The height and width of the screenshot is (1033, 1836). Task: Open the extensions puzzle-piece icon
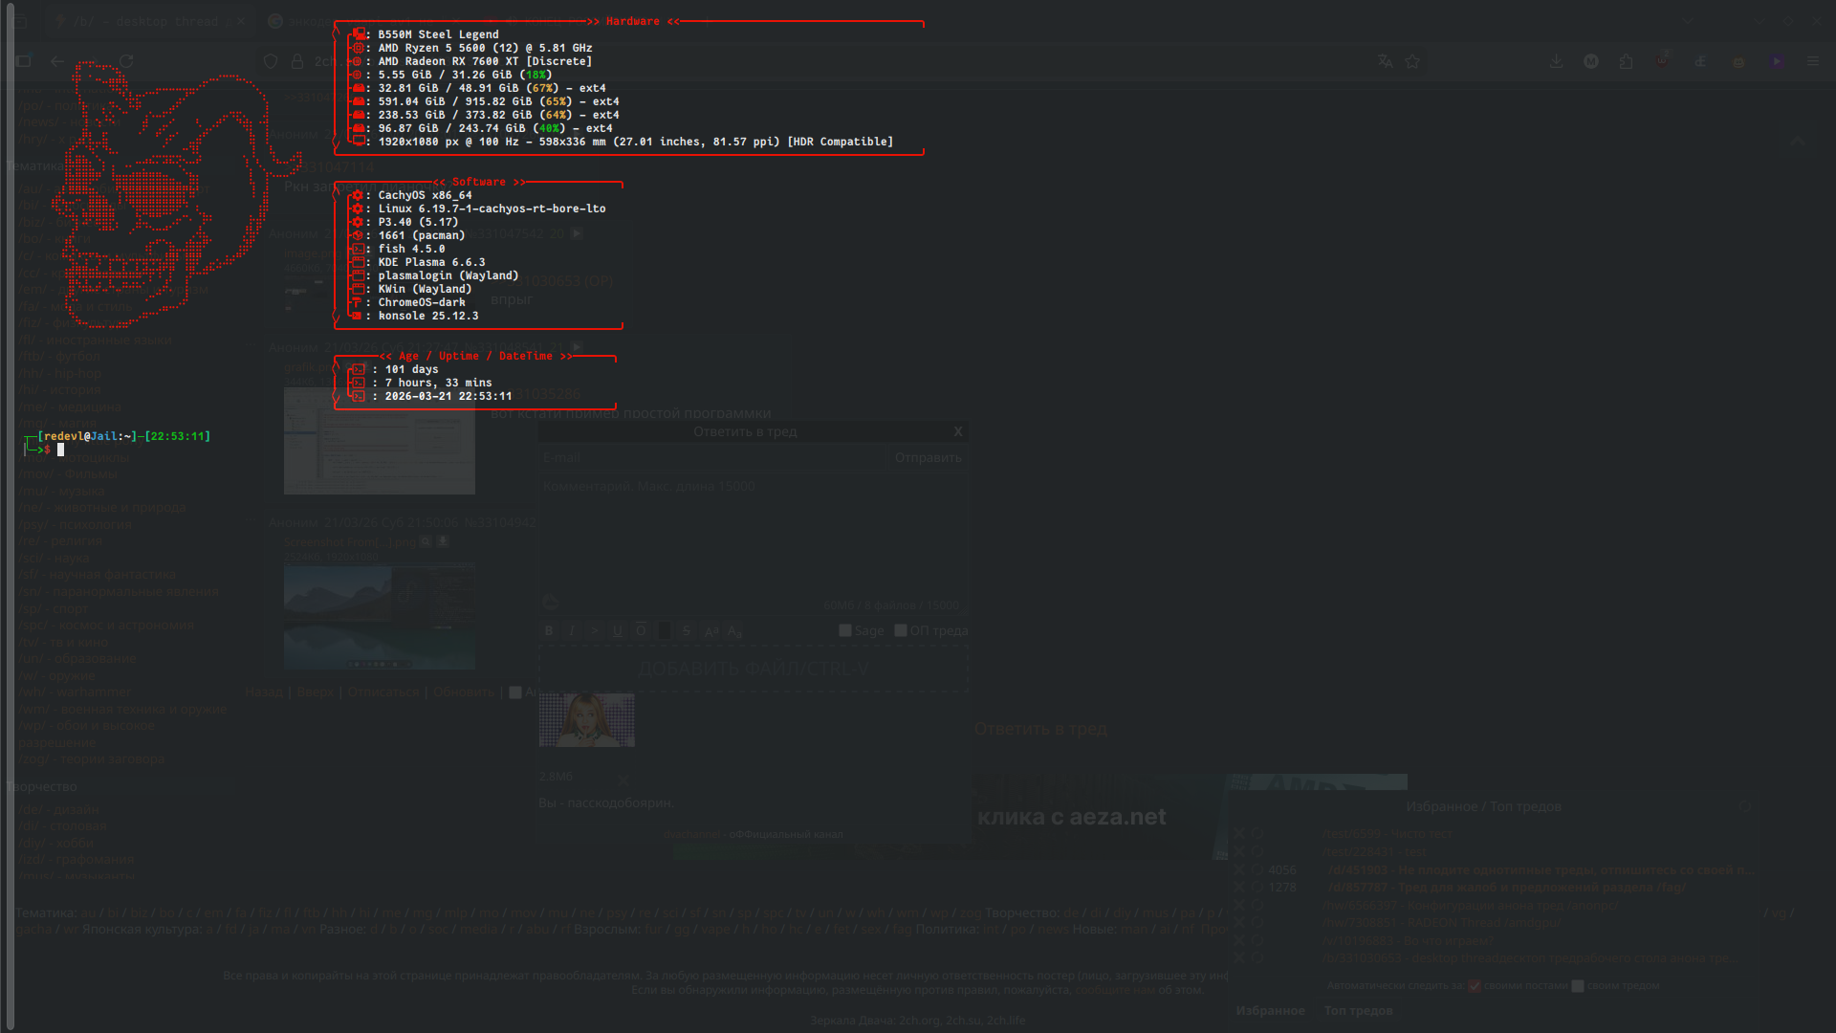[1627, 61]
